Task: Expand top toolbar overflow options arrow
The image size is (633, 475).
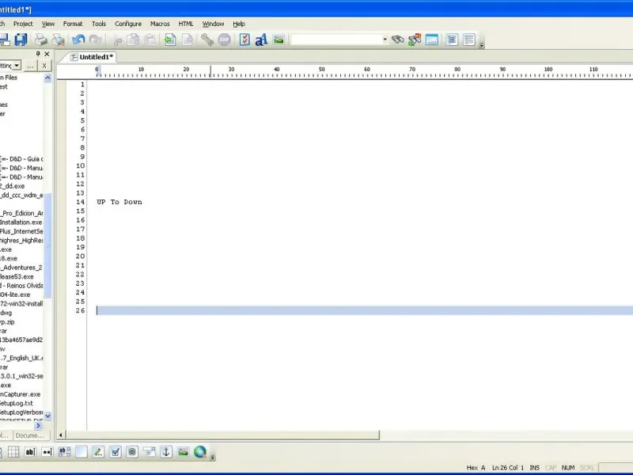Action: tap(482, 46)
